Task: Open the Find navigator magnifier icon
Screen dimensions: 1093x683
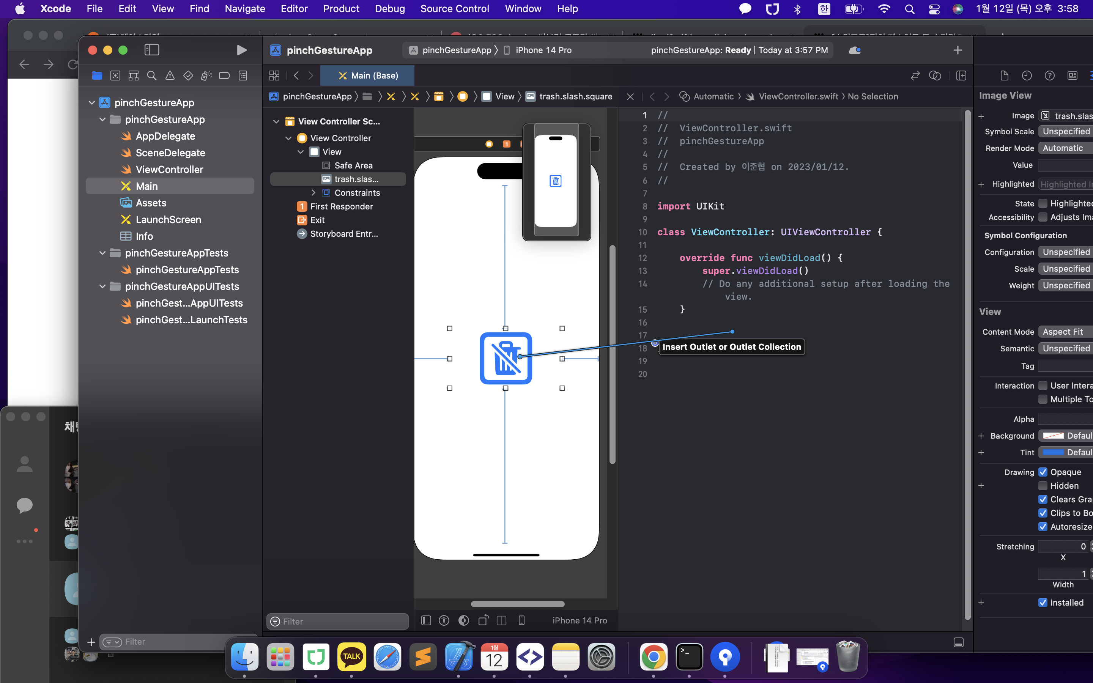Action: click(152, 76)
